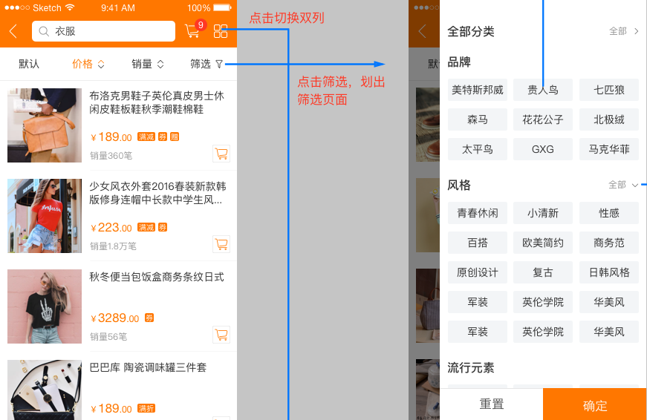Tap the ¥223.00 price
The height and width of the screenshot is (420, 647).
pos(111,228)
